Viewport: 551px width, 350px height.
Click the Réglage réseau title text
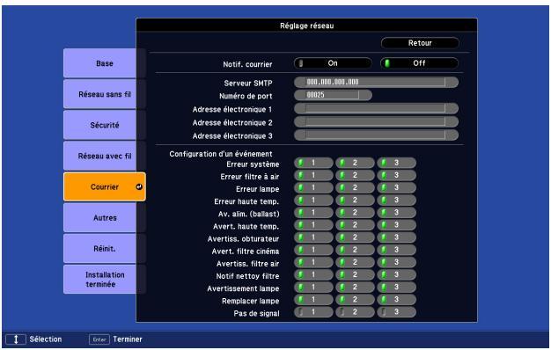(x=307, y=26)
